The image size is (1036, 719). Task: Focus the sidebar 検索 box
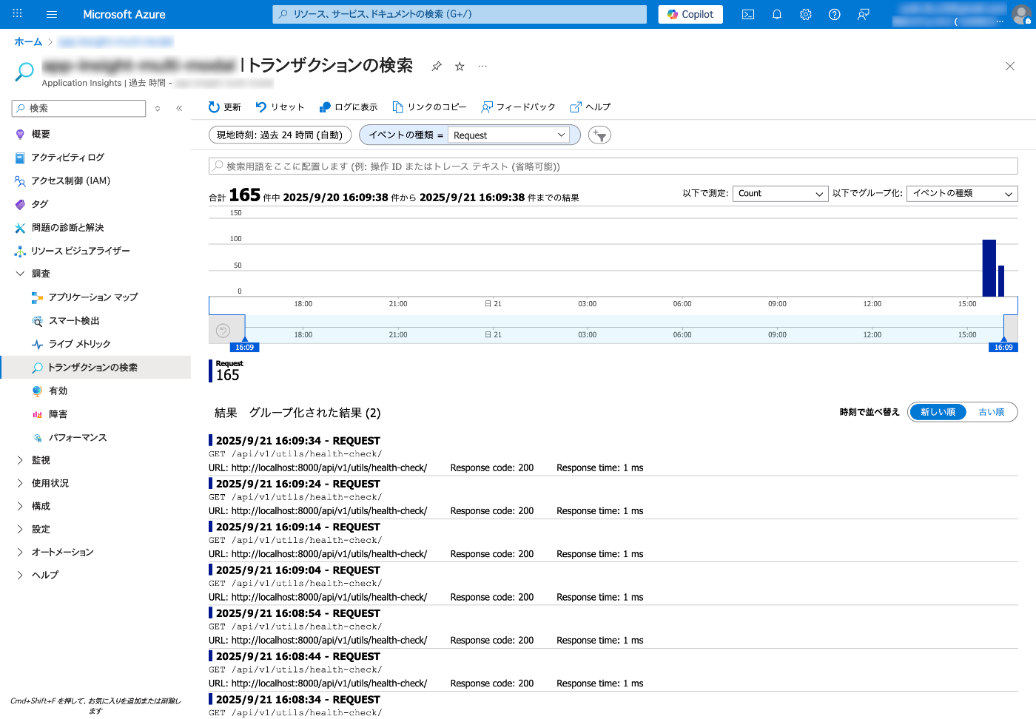click(x=79, y=109)
